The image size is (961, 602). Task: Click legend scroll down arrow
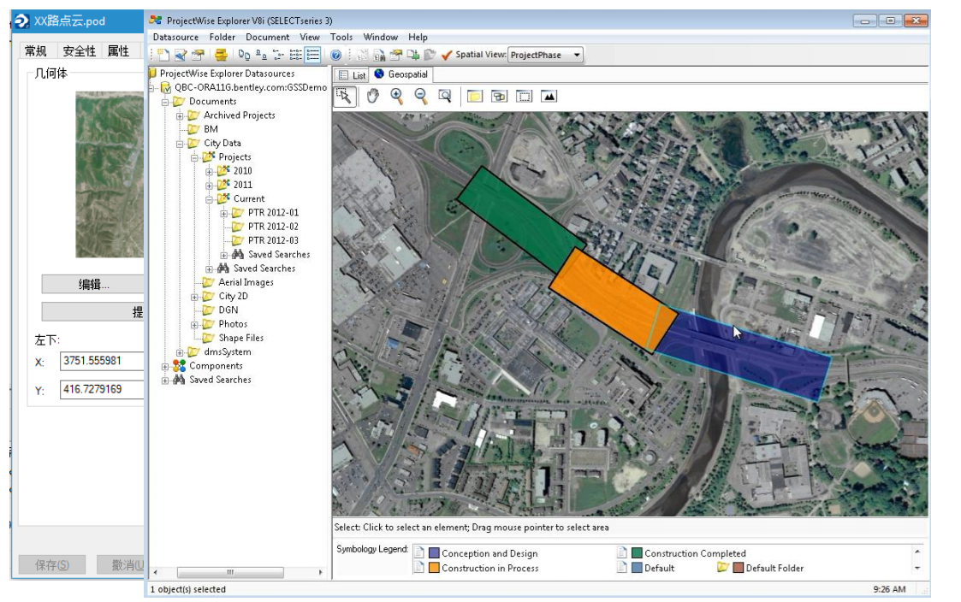tap(917, 569)
